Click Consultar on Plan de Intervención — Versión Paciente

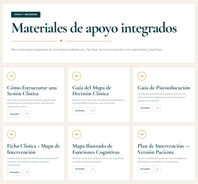145,169
